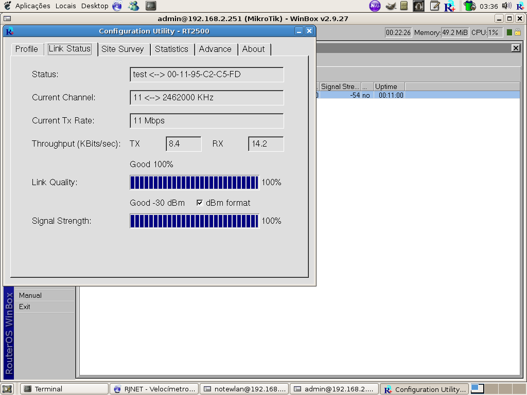Launch the Nvu editor icon

pos(375,6)
